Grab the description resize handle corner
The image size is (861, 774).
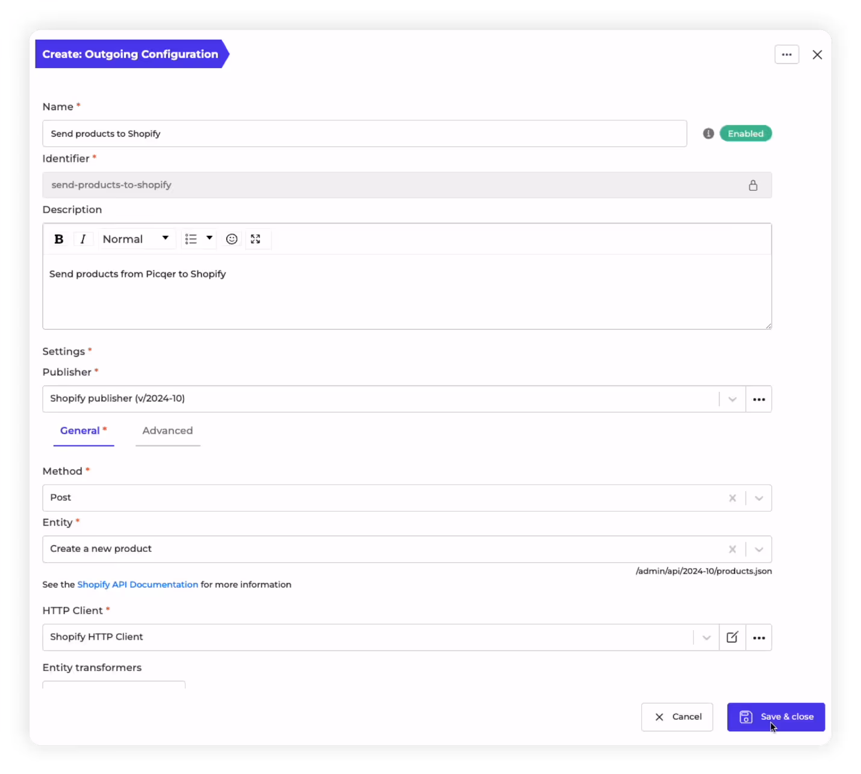click(x=768, y=326)
